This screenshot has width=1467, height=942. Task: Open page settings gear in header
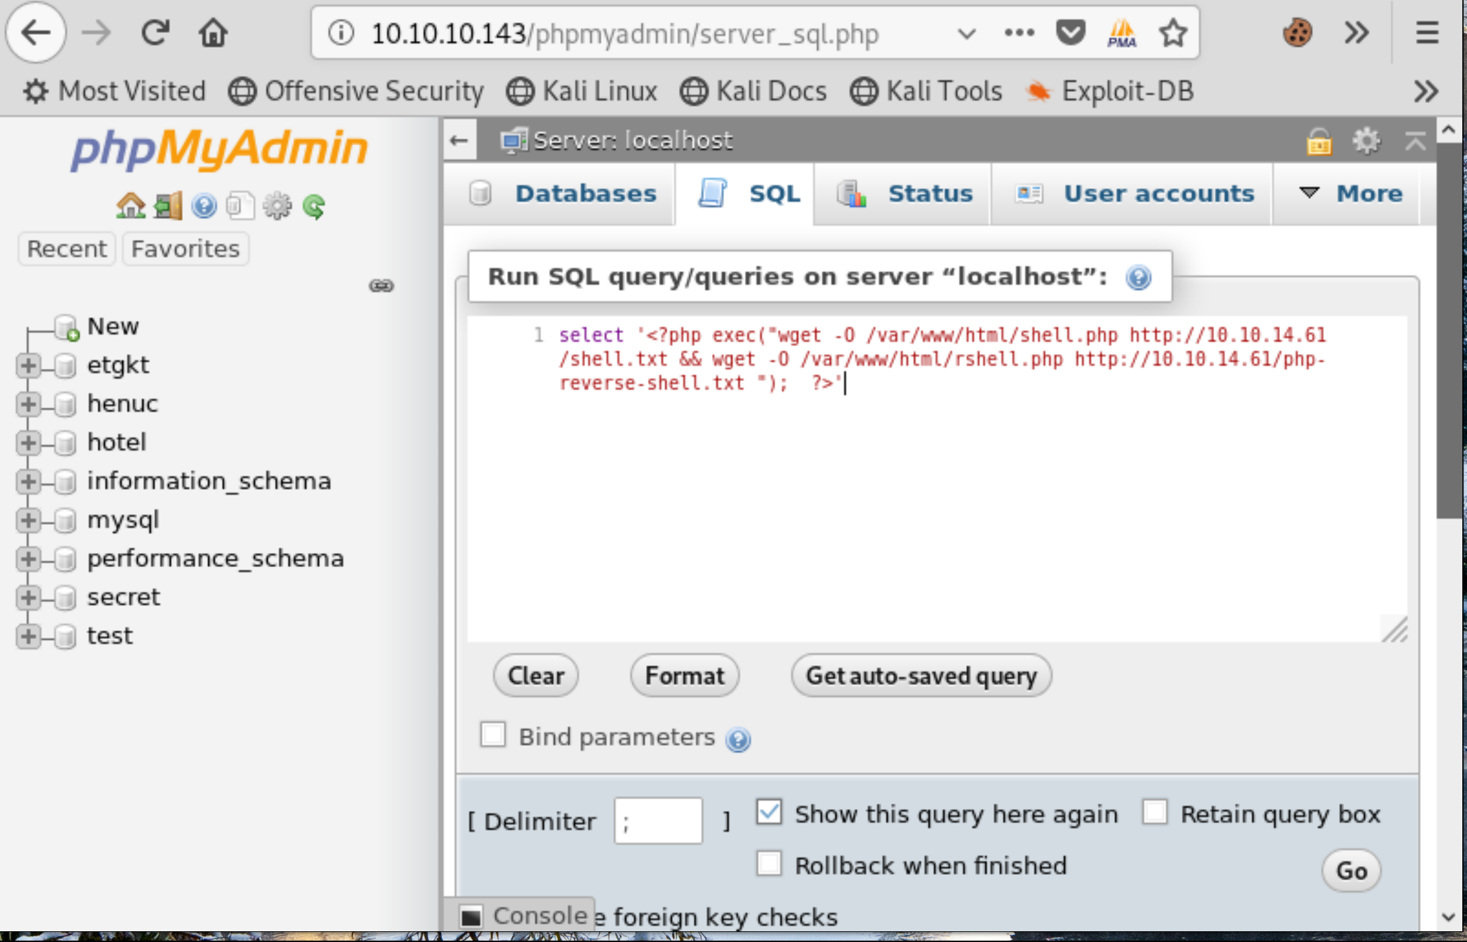click(x=1366, y=141)
